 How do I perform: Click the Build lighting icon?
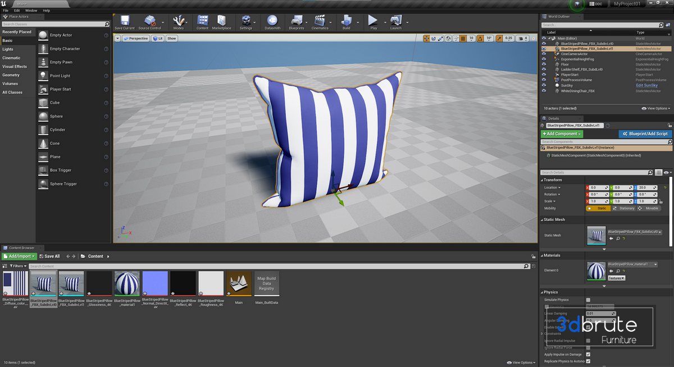click(x=346, y=21)
